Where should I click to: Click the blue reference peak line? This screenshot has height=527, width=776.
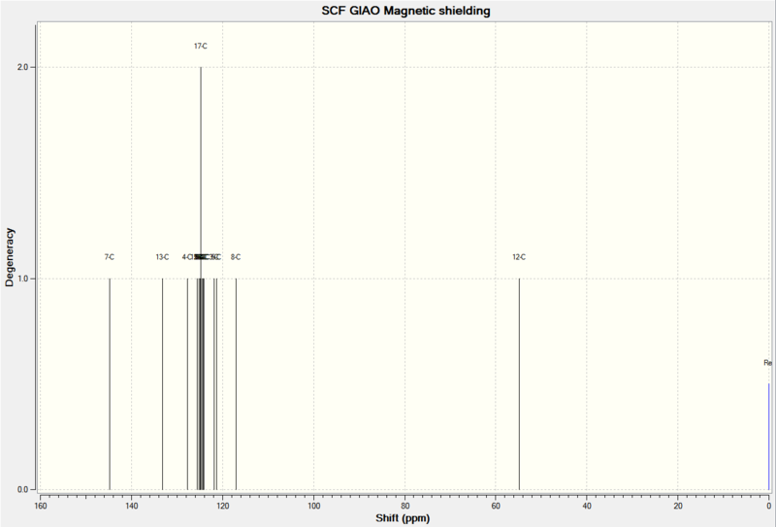(768, 436)
